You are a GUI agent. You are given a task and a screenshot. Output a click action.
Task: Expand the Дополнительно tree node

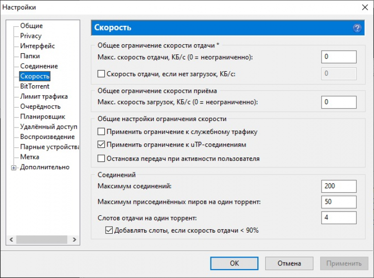click(x=13, y=167)
